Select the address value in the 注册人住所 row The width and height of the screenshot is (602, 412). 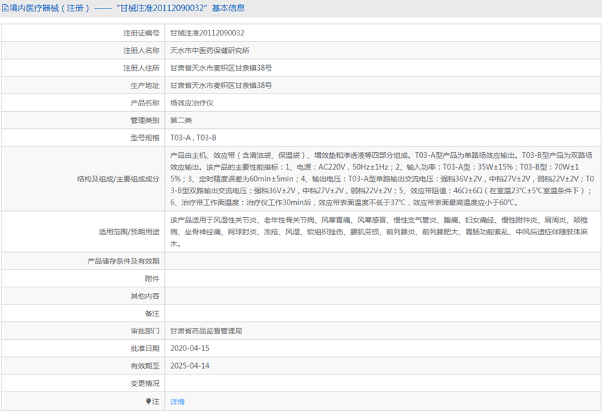[x=221, y=68]
